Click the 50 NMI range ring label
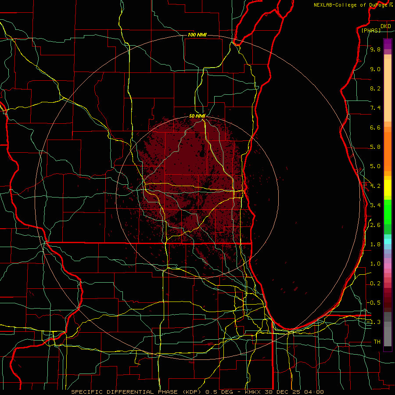This screenshot has height=395, width=395. pos(197,116)
